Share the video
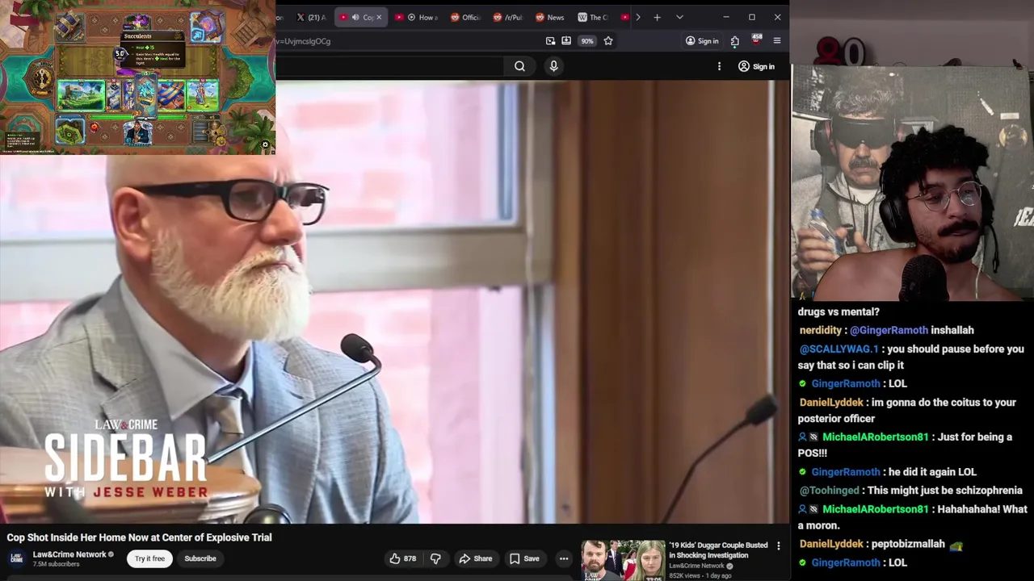Image resolution: width=1034 pixels, height=581 pixels. click(x=475, y=558)
